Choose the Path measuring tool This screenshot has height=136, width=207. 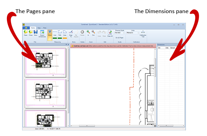(60, 33)
